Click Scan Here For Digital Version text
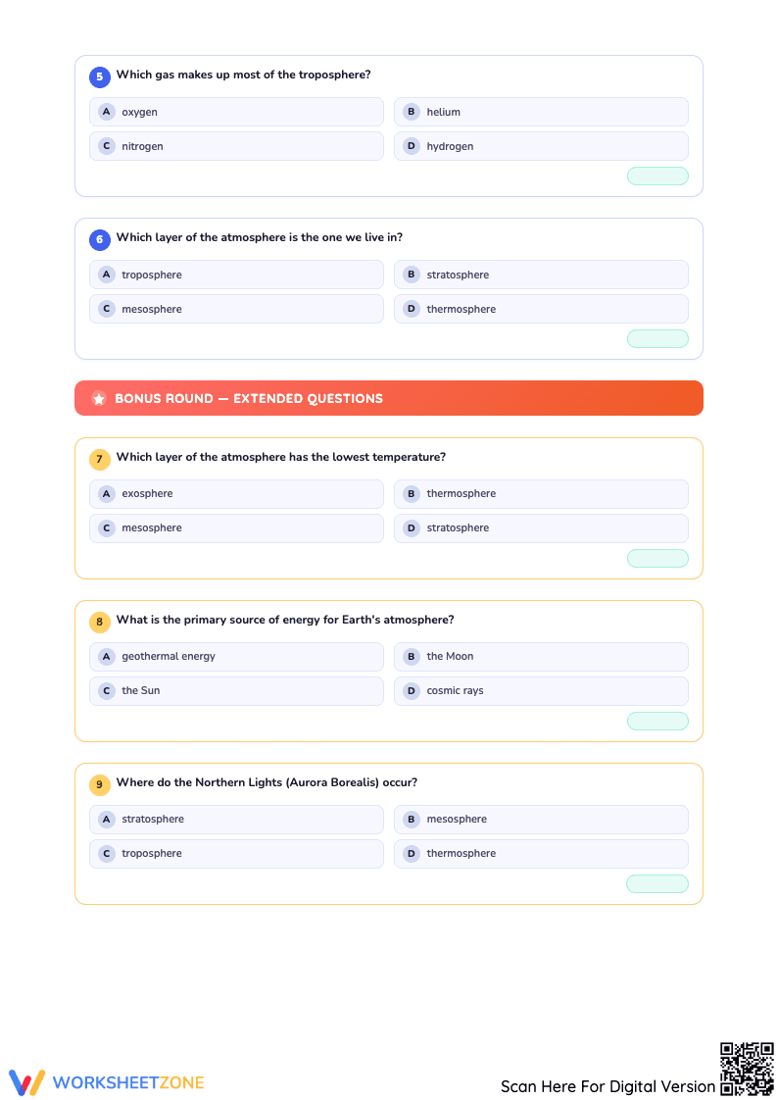 click(x=608, y=1086)
